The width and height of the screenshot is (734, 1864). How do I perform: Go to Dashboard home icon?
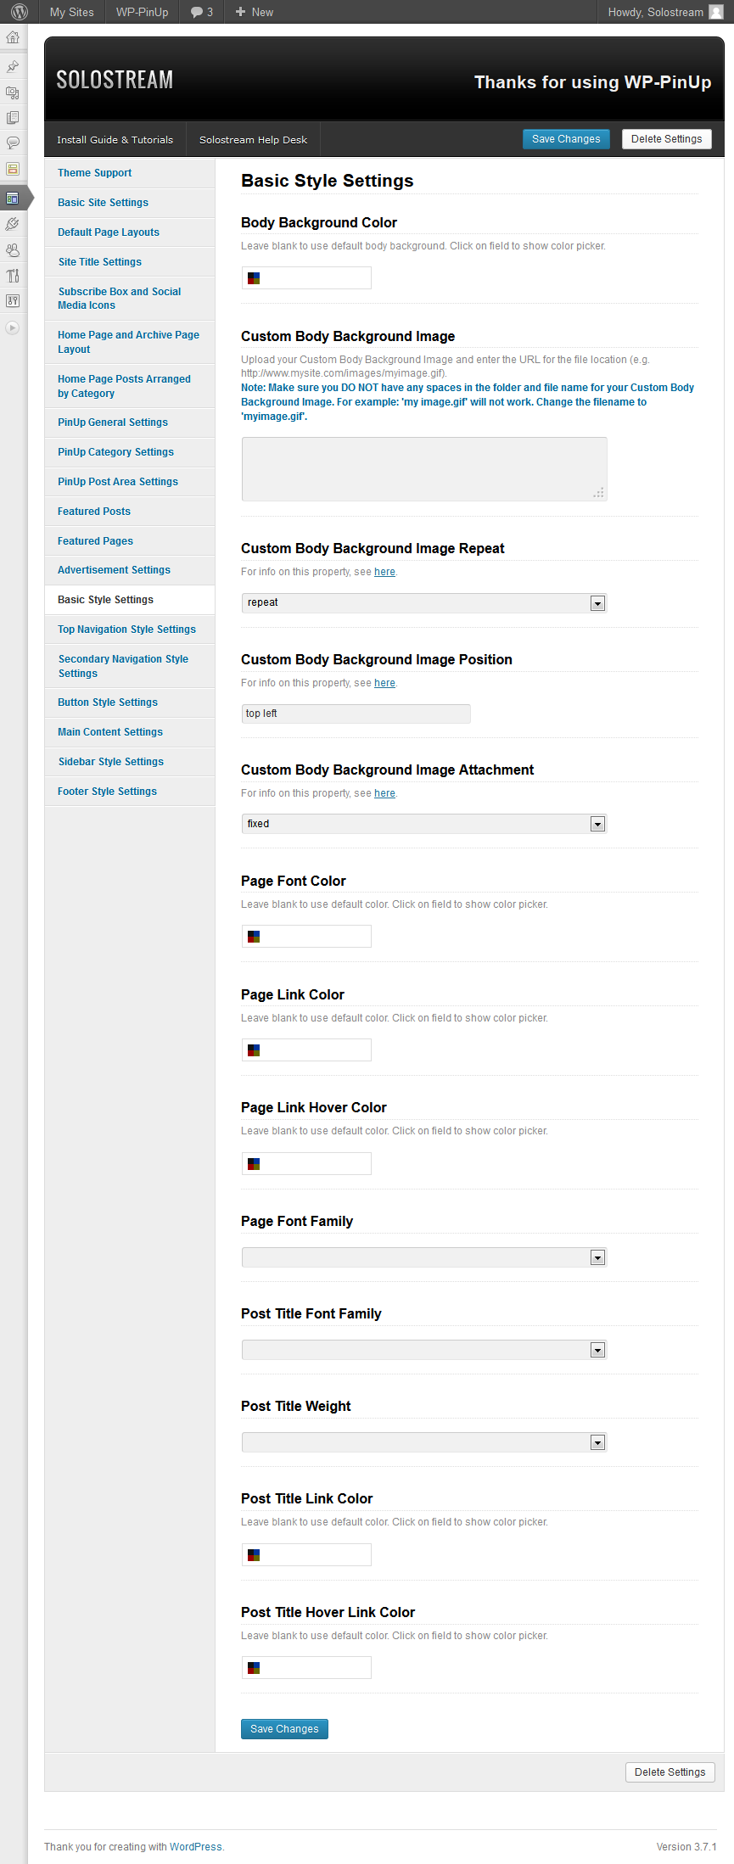[x=13, y=37]
